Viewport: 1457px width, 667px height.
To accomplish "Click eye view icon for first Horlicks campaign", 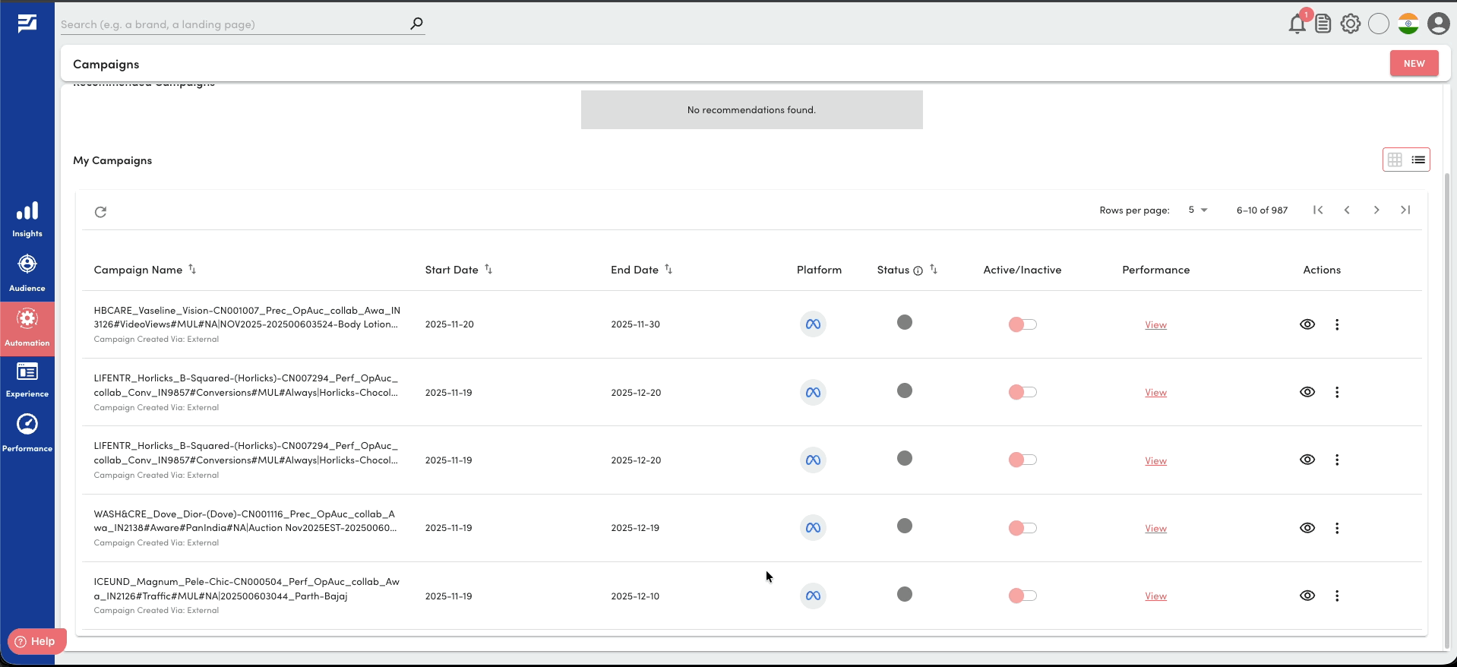I will (x=1307, y=392).
